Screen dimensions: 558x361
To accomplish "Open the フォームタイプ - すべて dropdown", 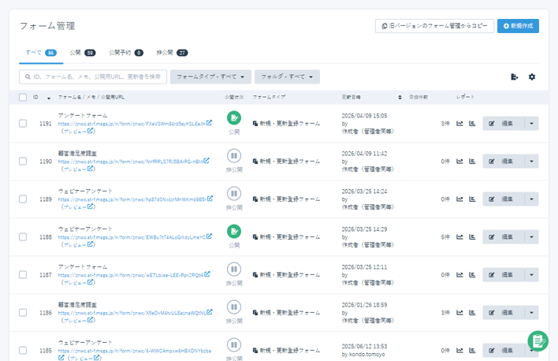I will [x=210, y=77].
